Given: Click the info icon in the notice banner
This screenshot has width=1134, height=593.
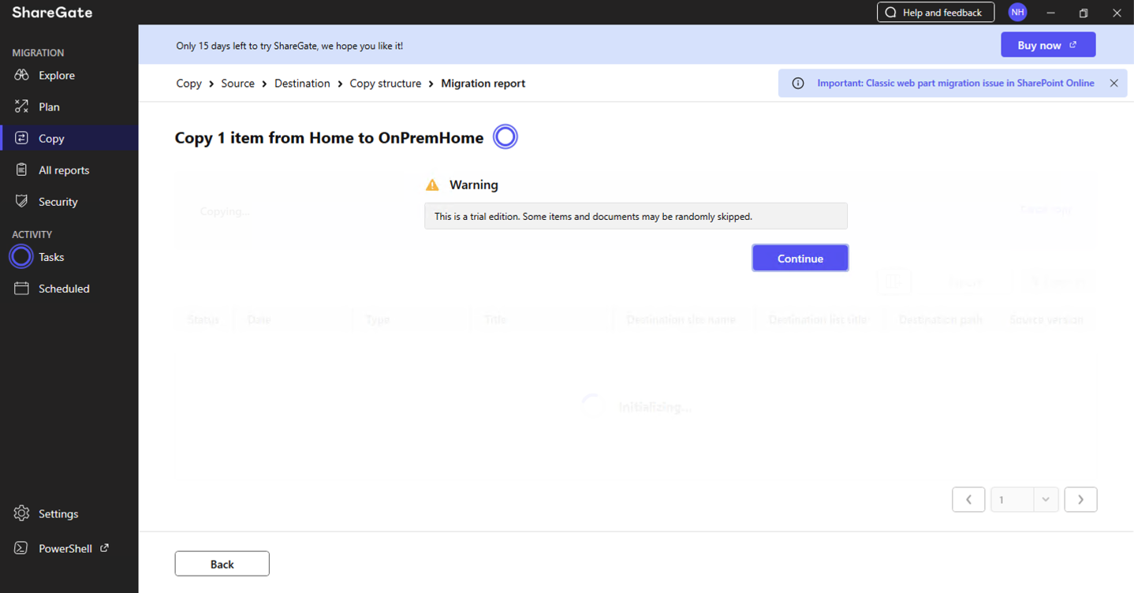Looking at the screenshot, I should [798, 84].
